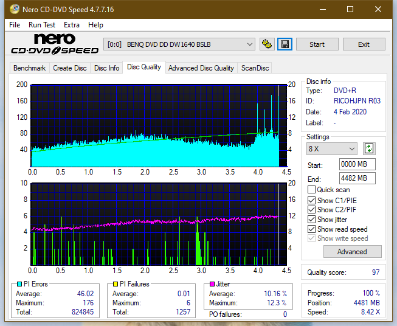Image resolution: width=397 pixels, height=326 pixels.
Task: Click PI Failures average 0.01
Action: (x=184, y=294)
